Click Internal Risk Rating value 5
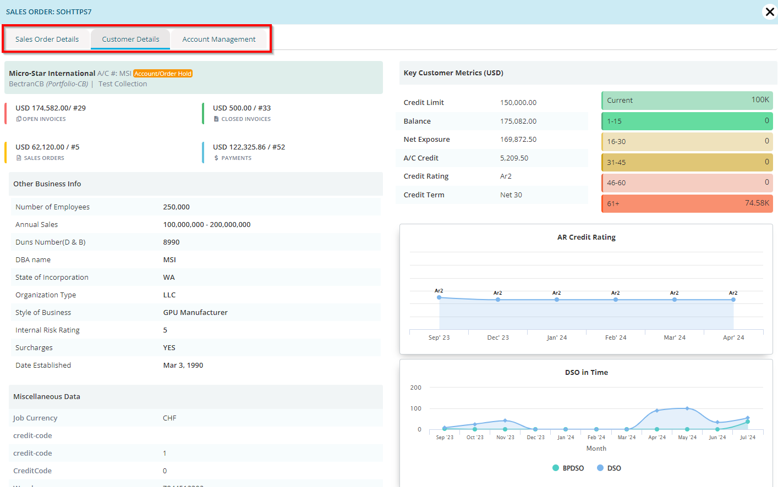 165,330
